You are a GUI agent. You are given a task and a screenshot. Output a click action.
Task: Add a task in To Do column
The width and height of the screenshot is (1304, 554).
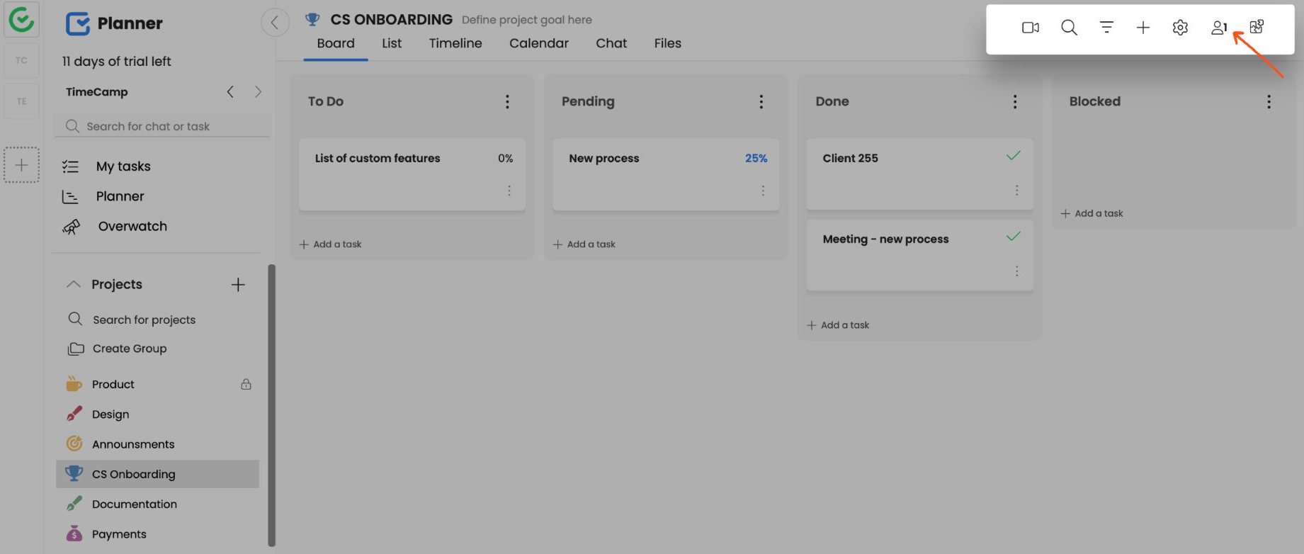pyautogui.click(x=330, y=244)
